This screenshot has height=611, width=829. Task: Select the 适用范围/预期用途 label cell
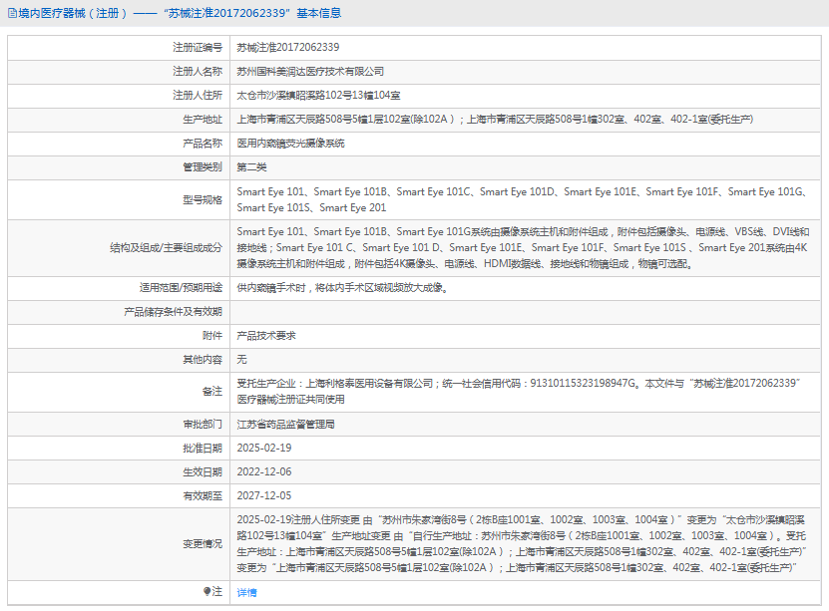[x=119, y=288]
